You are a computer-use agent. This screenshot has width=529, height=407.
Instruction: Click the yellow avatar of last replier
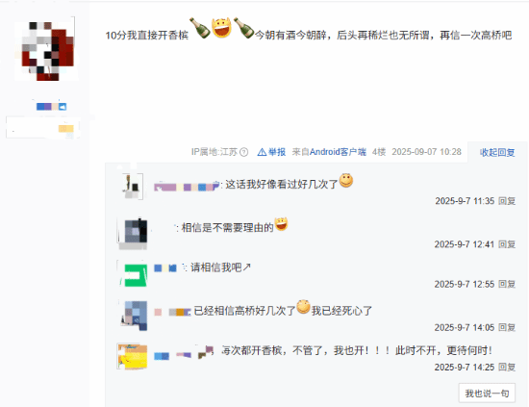(x=133, y=356)
